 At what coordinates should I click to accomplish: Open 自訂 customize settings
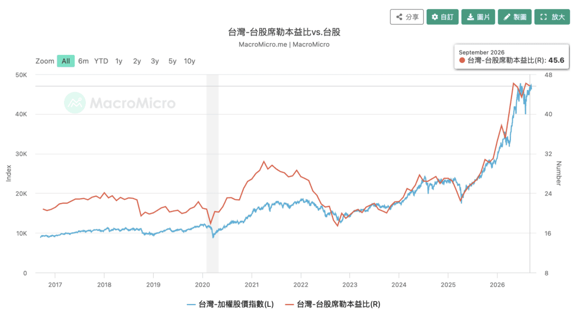click(442, 17)
